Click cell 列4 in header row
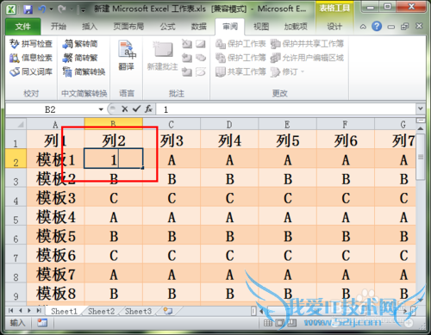The image size is (431, 335). click(229, 140)
